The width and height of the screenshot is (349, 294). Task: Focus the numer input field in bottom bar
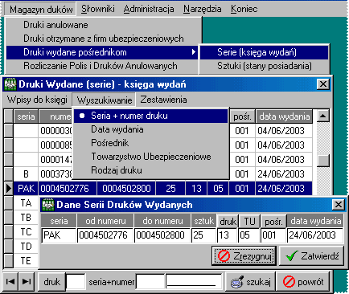tap(194, 282)
